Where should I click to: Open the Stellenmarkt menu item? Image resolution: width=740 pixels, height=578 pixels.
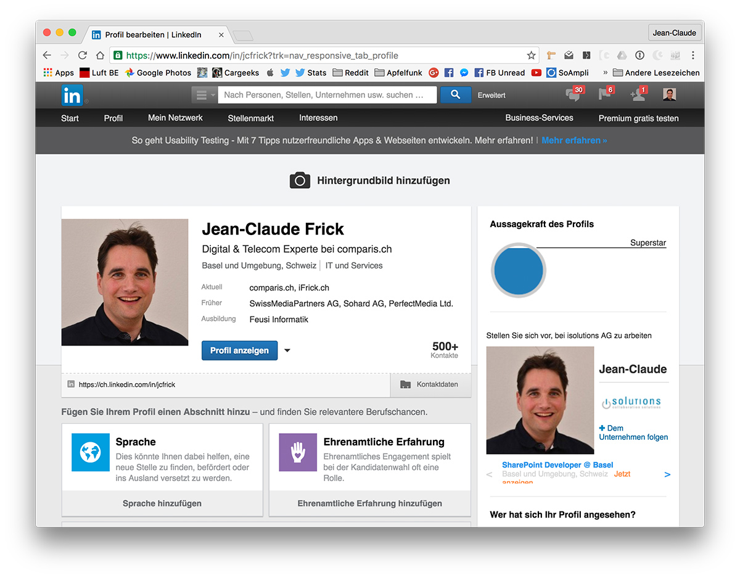click(x=251, y=118)
